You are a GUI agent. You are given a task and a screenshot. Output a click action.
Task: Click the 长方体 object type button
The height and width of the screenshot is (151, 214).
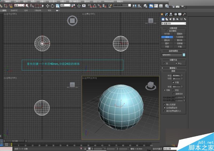pos(167,34)
